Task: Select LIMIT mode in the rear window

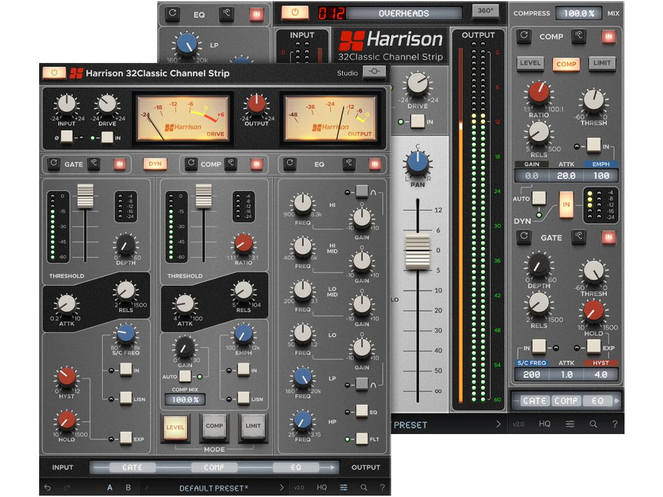Action: (x=602, y=64)
